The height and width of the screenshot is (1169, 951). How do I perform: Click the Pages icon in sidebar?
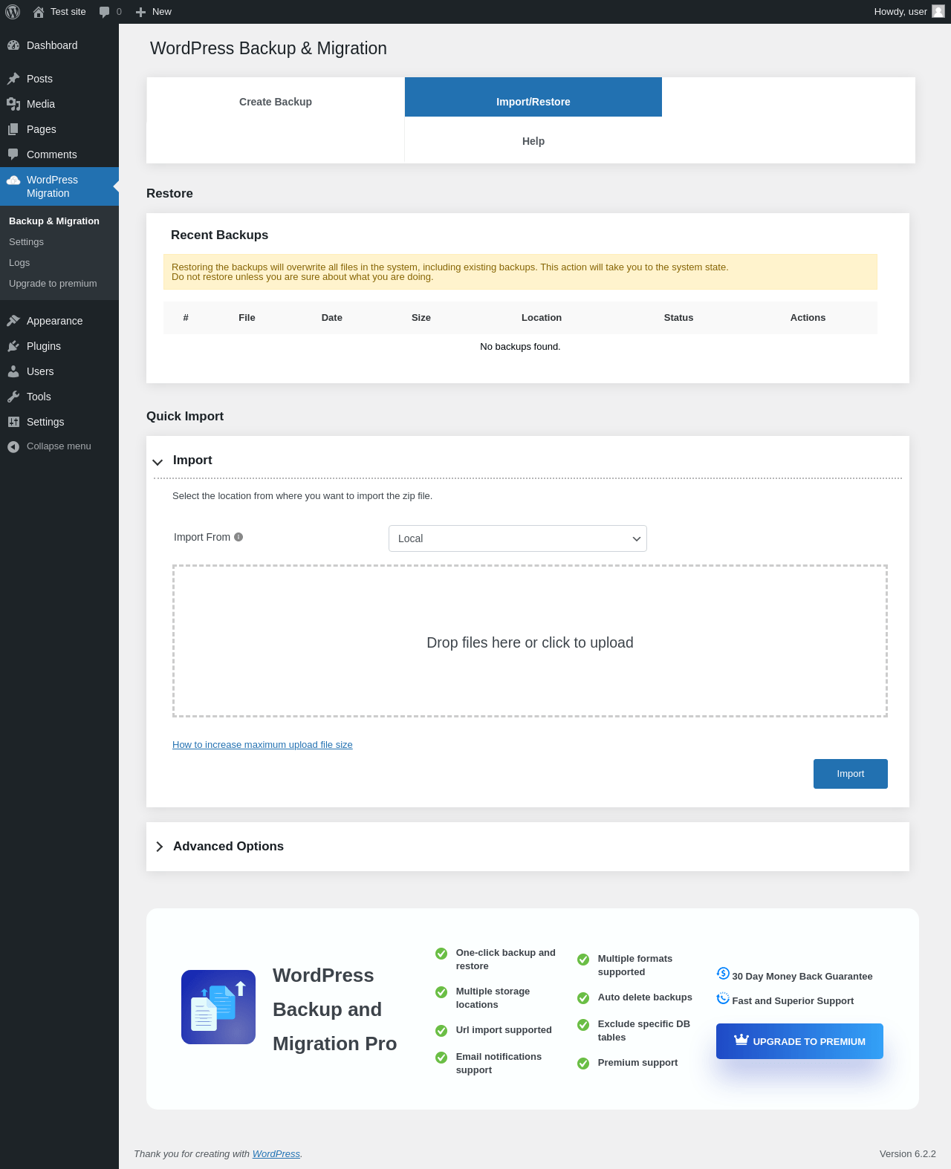(13, 129)
